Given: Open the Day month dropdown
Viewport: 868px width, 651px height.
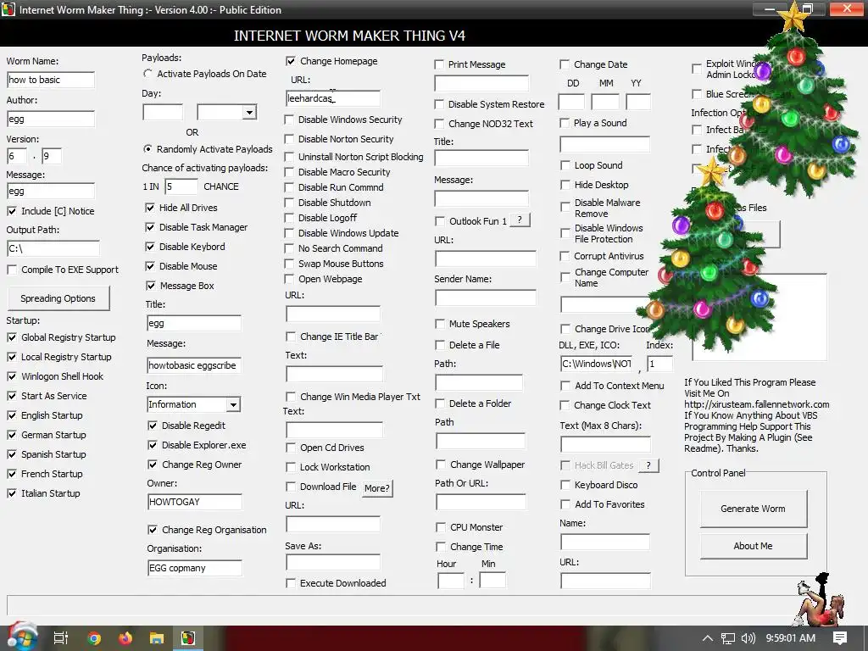Looking at the screenshot, I should coord(250,113).
